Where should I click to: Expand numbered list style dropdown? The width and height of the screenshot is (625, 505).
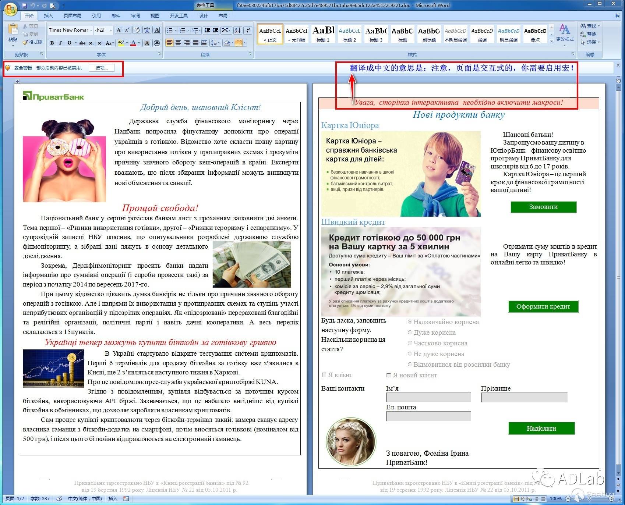pyautogui.click(x=188, y=30)
